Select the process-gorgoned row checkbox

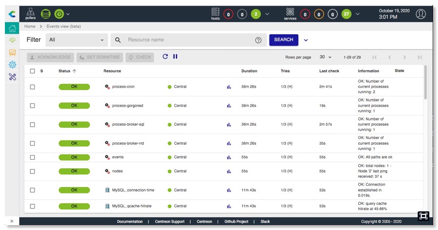coord(33,106)
